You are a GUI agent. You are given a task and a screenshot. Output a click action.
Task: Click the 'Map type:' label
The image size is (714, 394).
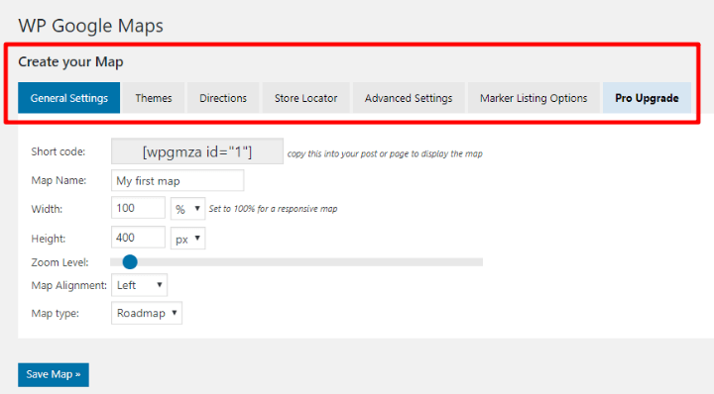[56, 314]
